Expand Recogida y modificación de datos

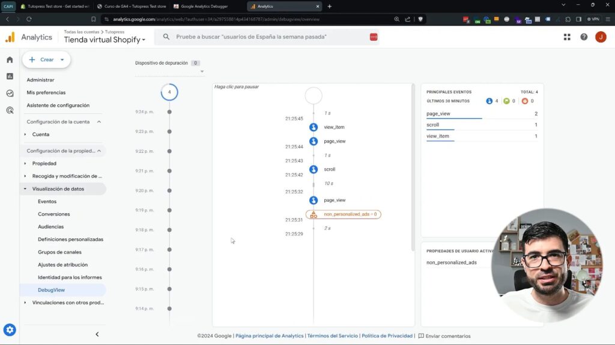coord(25,176)
